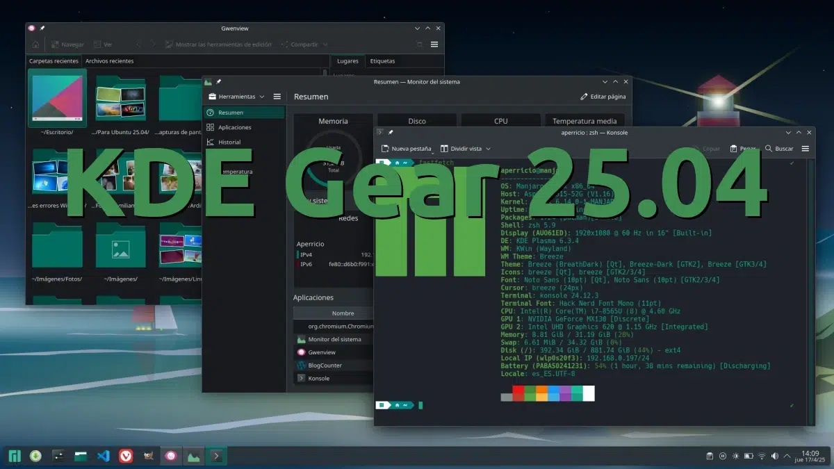Switch to Konsole via its taskbar icon
This screenshot has height=469, width=834.
click(217, 456)
